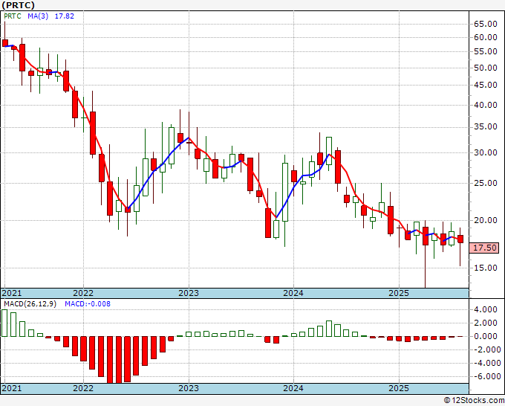Click the 4.000 MACD axis label
This screenshot has height=406, width=505.
[x=486, y=309]
